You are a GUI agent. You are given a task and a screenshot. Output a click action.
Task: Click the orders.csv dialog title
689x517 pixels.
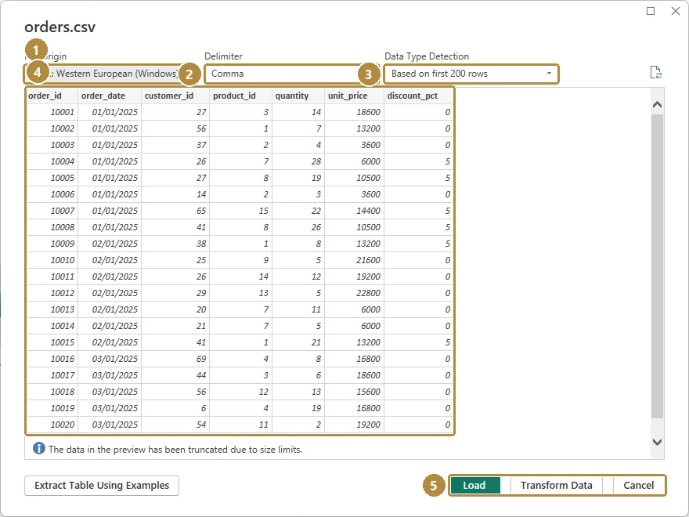tap(60, 27)
